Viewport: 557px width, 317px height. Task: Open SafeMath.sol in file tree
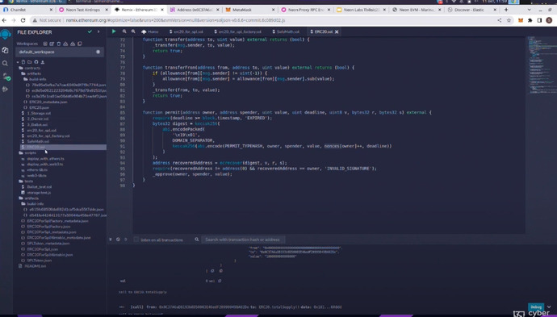tap(38, 141)
